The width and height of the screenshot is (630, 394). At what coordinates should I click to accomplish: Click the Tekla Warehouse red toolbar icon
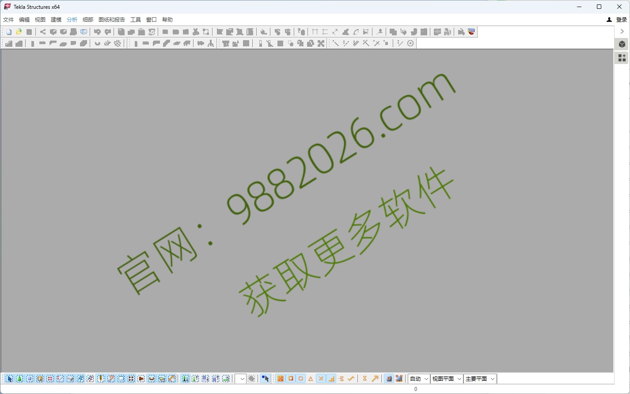tap(471, 32)
